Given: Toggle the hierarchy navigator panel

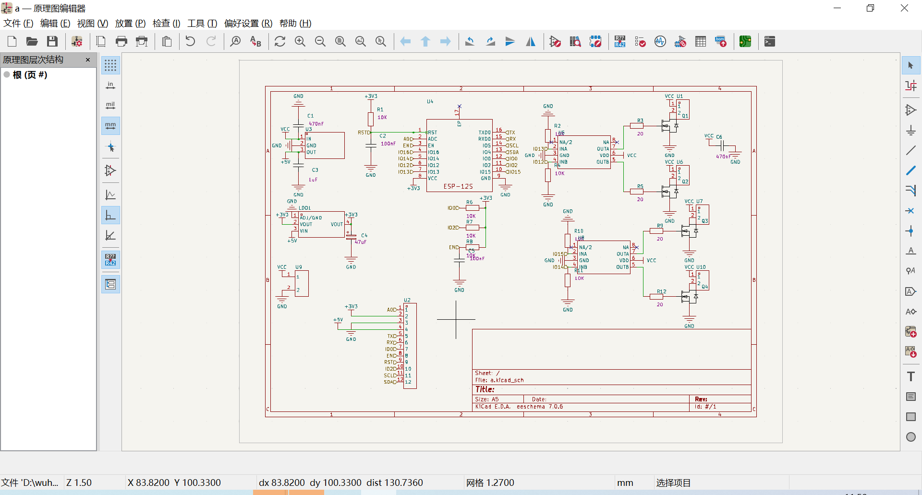Looking at the screenshot, I should tap(110, 284).
